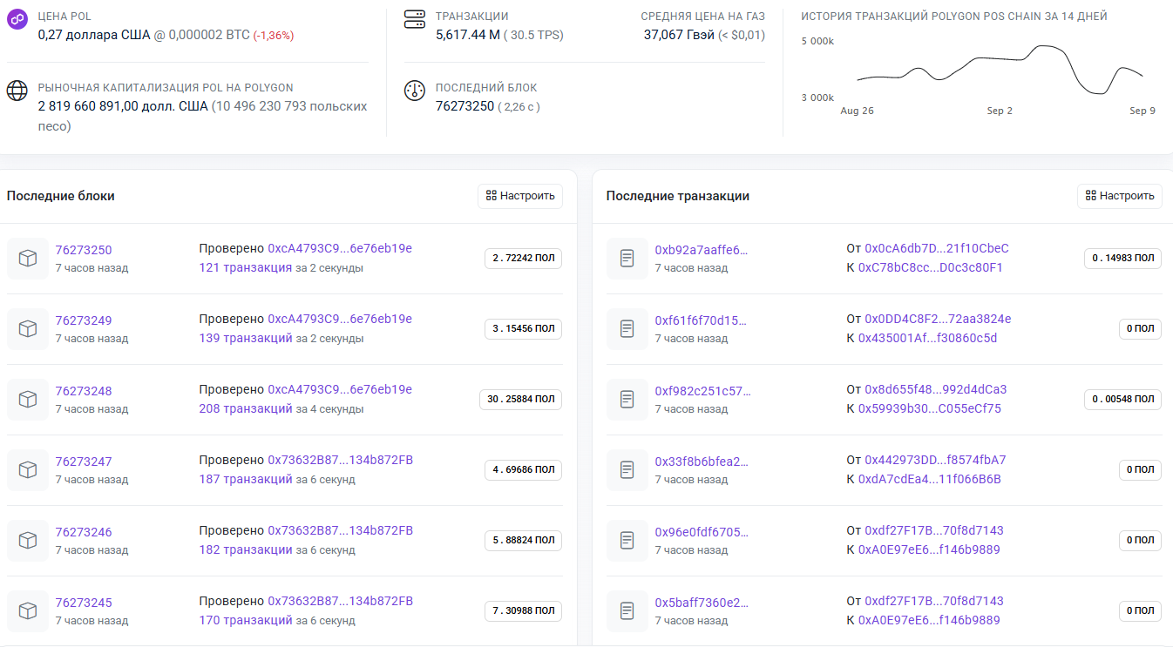The width and height of the screenshot is (1173, 647).
Task: Open block 76273250 link
Action: point(84,250)
